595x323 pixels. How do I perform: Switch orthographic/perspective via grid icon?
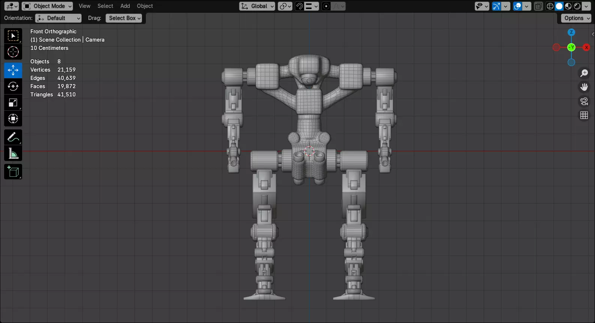click(x=584, y=115)
